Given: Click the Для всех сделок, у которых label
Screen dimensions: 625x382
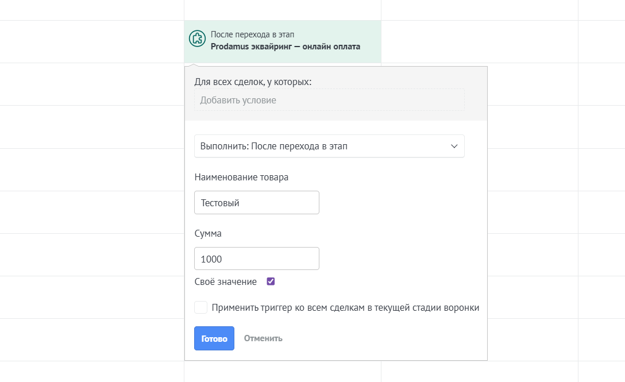Looking at the screenshot, I should pyautogui.click(x=253, y=82).
